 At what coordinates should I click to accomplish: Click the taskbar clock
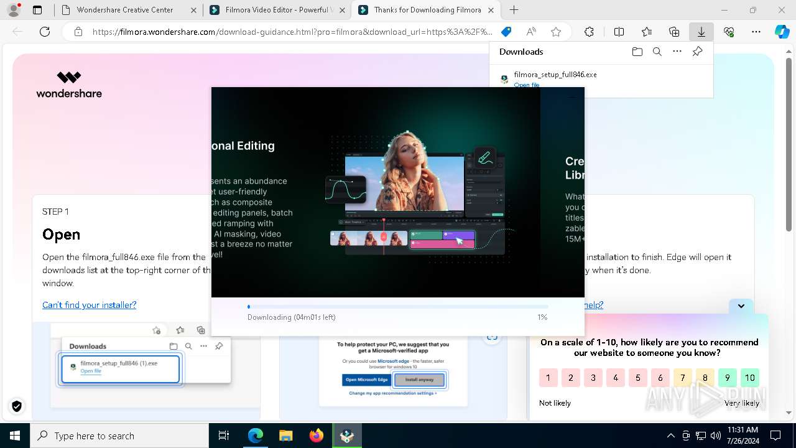tap(743, 436)
